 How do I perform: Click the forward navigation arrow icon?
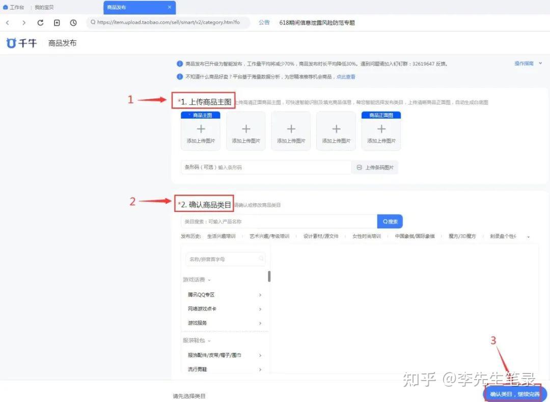click(x=24, y=23)
